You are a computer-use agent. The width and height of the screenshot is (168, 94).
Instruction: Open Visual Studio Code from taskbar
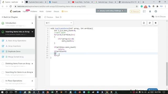(x=75, y=92)
